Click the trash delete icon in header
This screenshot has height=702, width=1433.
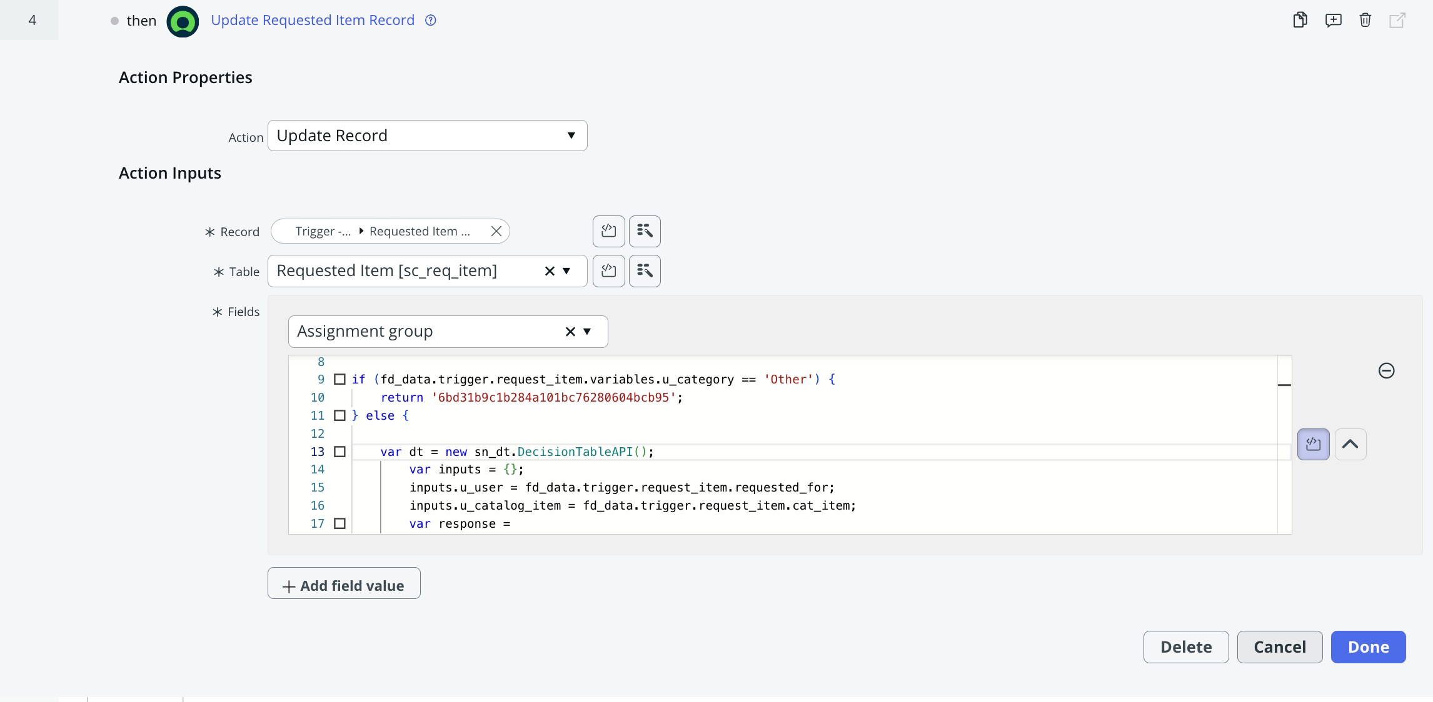tap(1365, 20)
